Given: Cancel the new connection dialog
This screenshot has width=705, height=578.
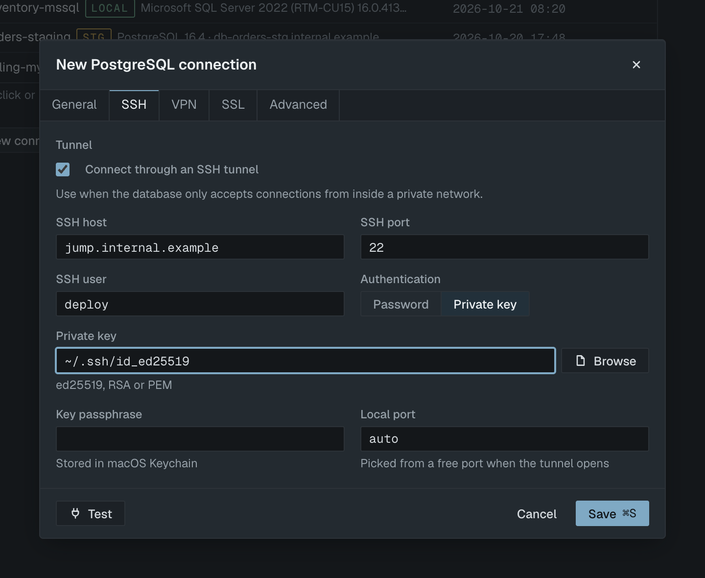Looking at the screenshot, I should click(x=537, y=514).
